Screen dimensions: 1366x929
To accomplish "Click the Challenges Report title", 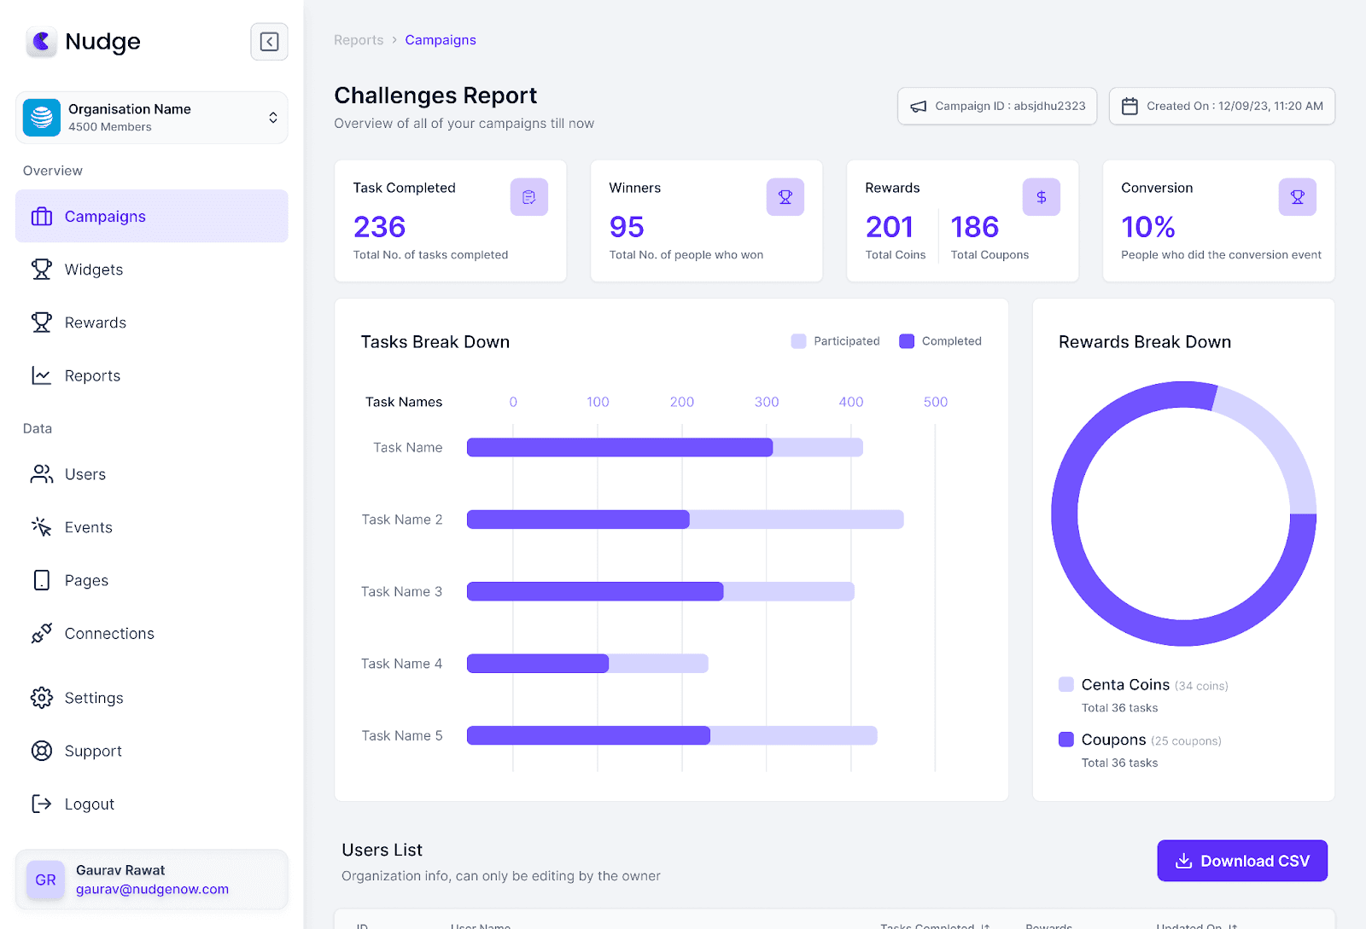I will pos(435,96).
